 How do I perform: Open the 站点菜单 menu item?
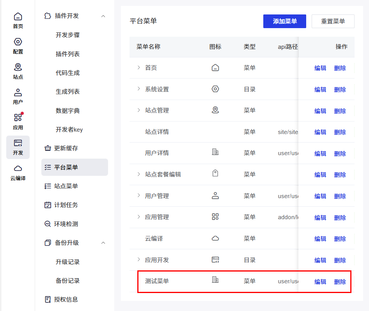(x=66, y=186)
